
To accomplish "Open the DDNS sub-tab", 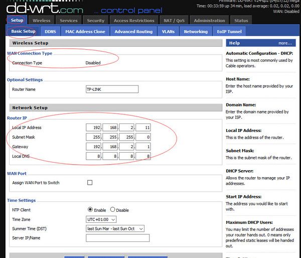I will 50,32.
